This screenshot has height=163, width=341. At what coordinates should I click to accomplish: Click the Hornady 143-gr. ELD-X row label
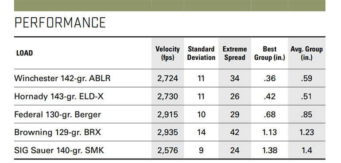point(59,96)
